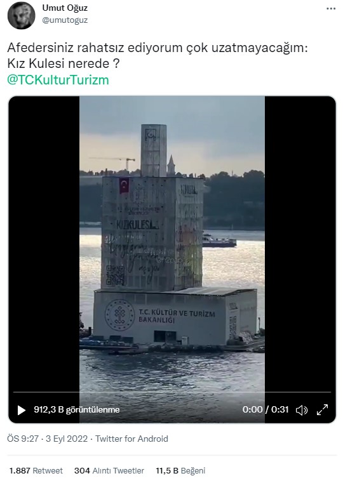
Task: Seek along the video progress bar
Action: point(172,392)
